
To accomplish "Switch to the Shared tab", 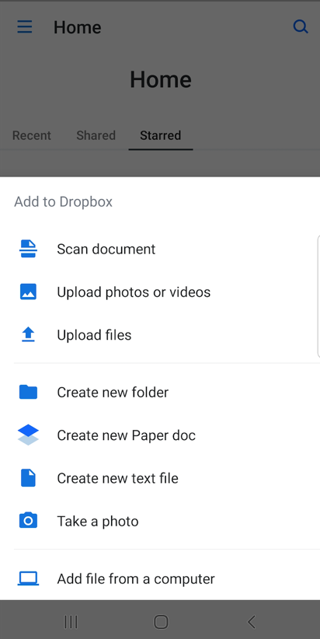I will pos(96,135).
